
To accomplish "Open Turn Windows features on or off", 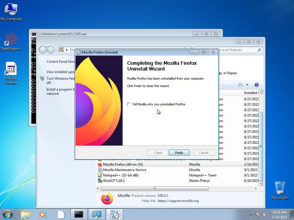I will 61,80.
